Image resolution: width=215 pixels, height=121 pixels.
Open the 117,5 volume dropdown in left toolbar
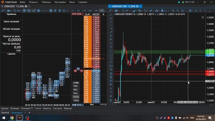click(43, 10)
